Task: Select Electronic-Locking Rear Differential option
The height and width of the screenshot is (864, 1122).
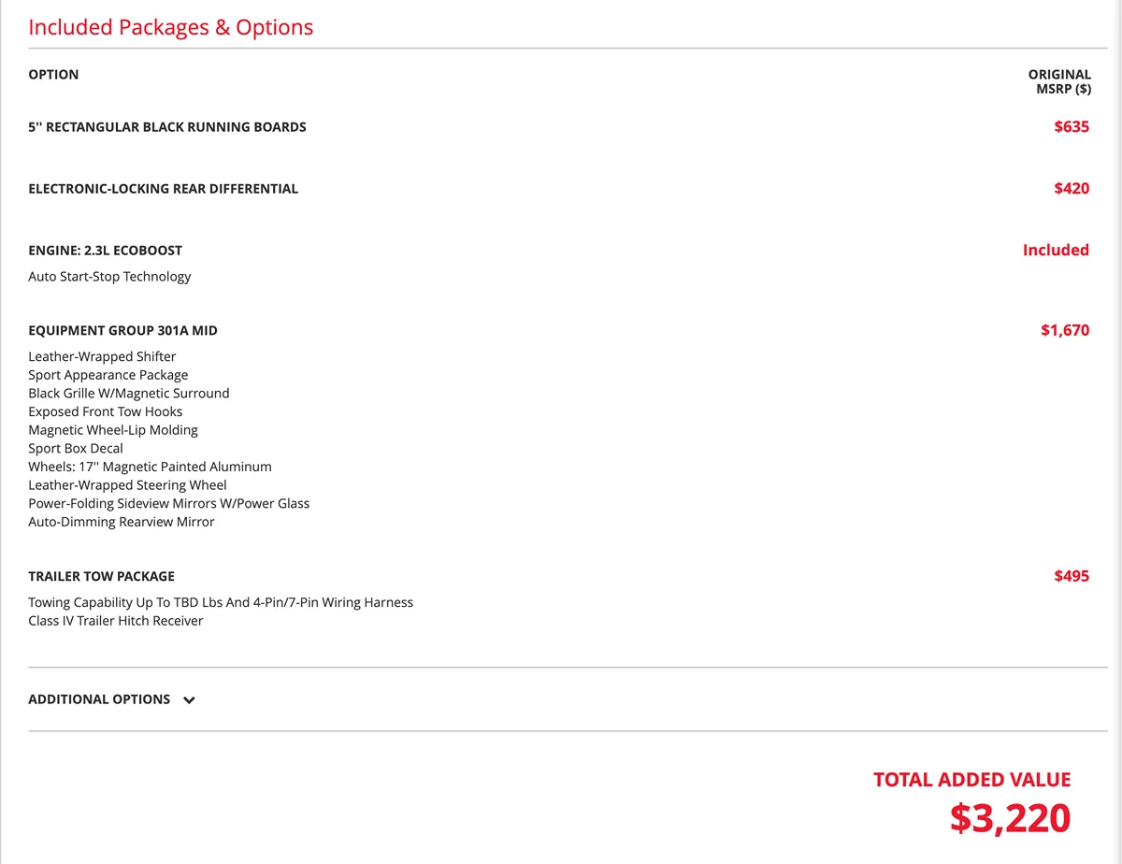Action: [164, 189]
